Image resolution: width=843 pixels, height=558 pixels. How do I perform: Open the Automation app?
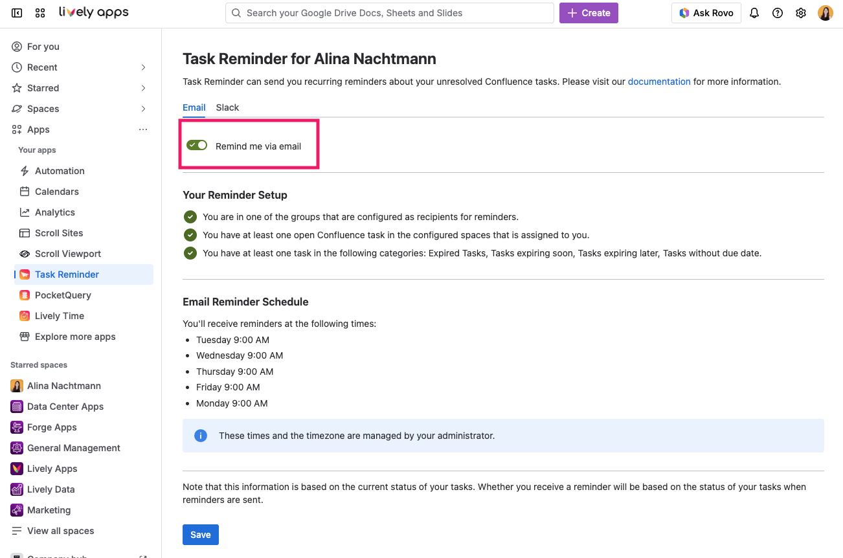pos(60,170)
